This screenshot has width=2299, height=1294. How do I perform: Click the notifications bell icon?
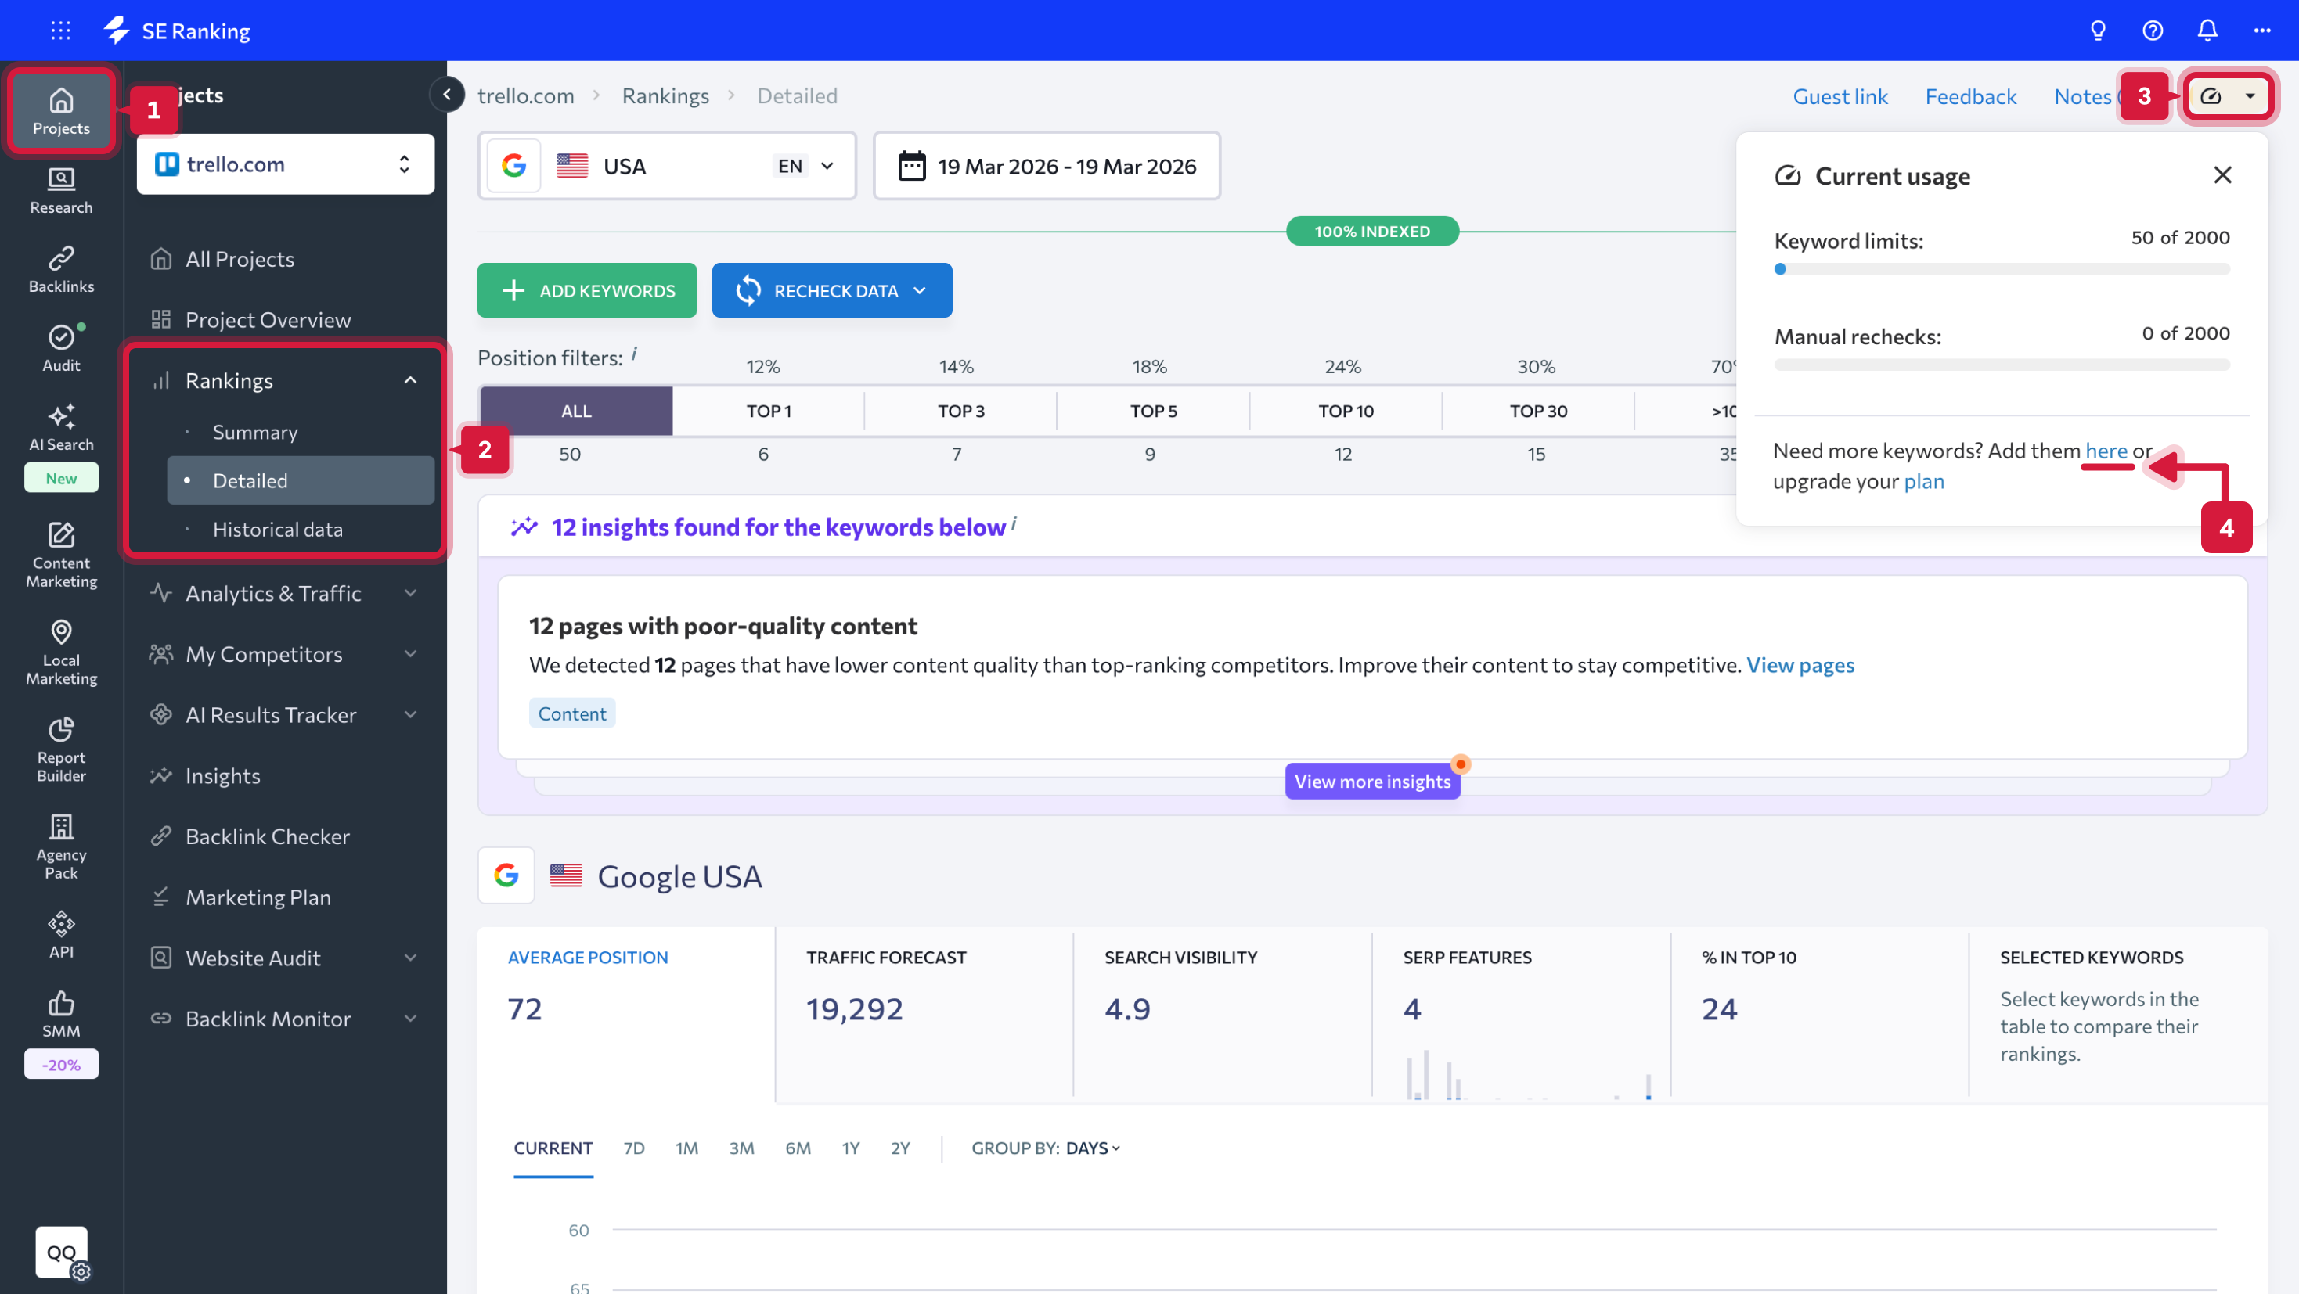2206,31
